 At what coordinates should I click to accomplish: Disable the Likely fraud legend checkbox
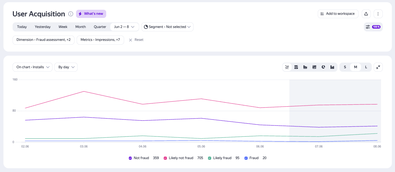coord(209,158)
